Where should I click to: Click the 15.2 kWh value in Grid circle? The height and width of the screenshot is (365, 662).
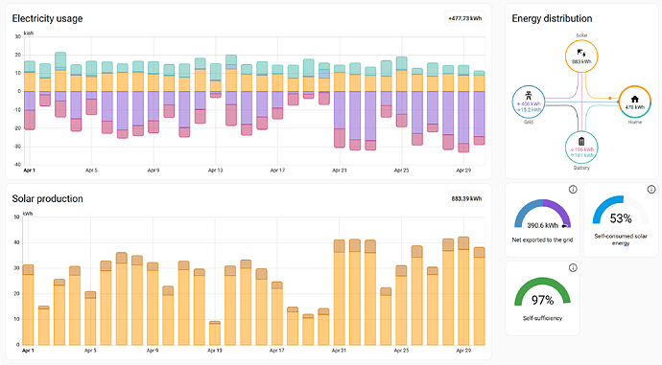(x=529, y=109)
